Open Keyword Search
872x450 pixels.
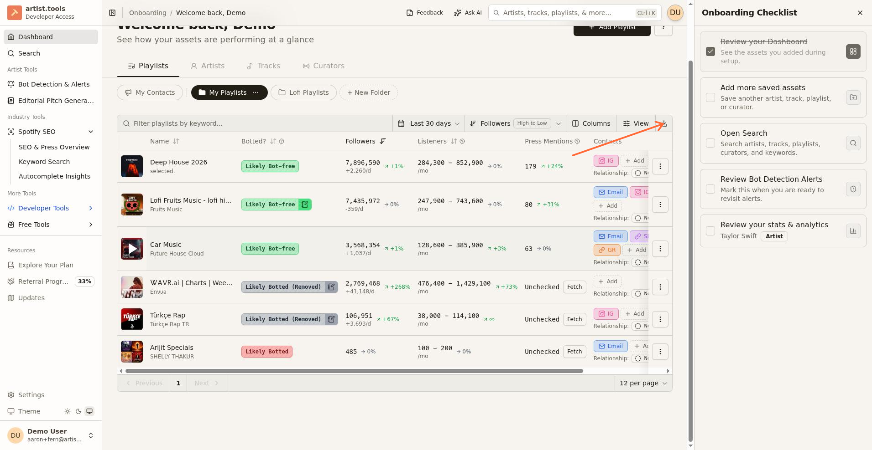tap(44, 162)
